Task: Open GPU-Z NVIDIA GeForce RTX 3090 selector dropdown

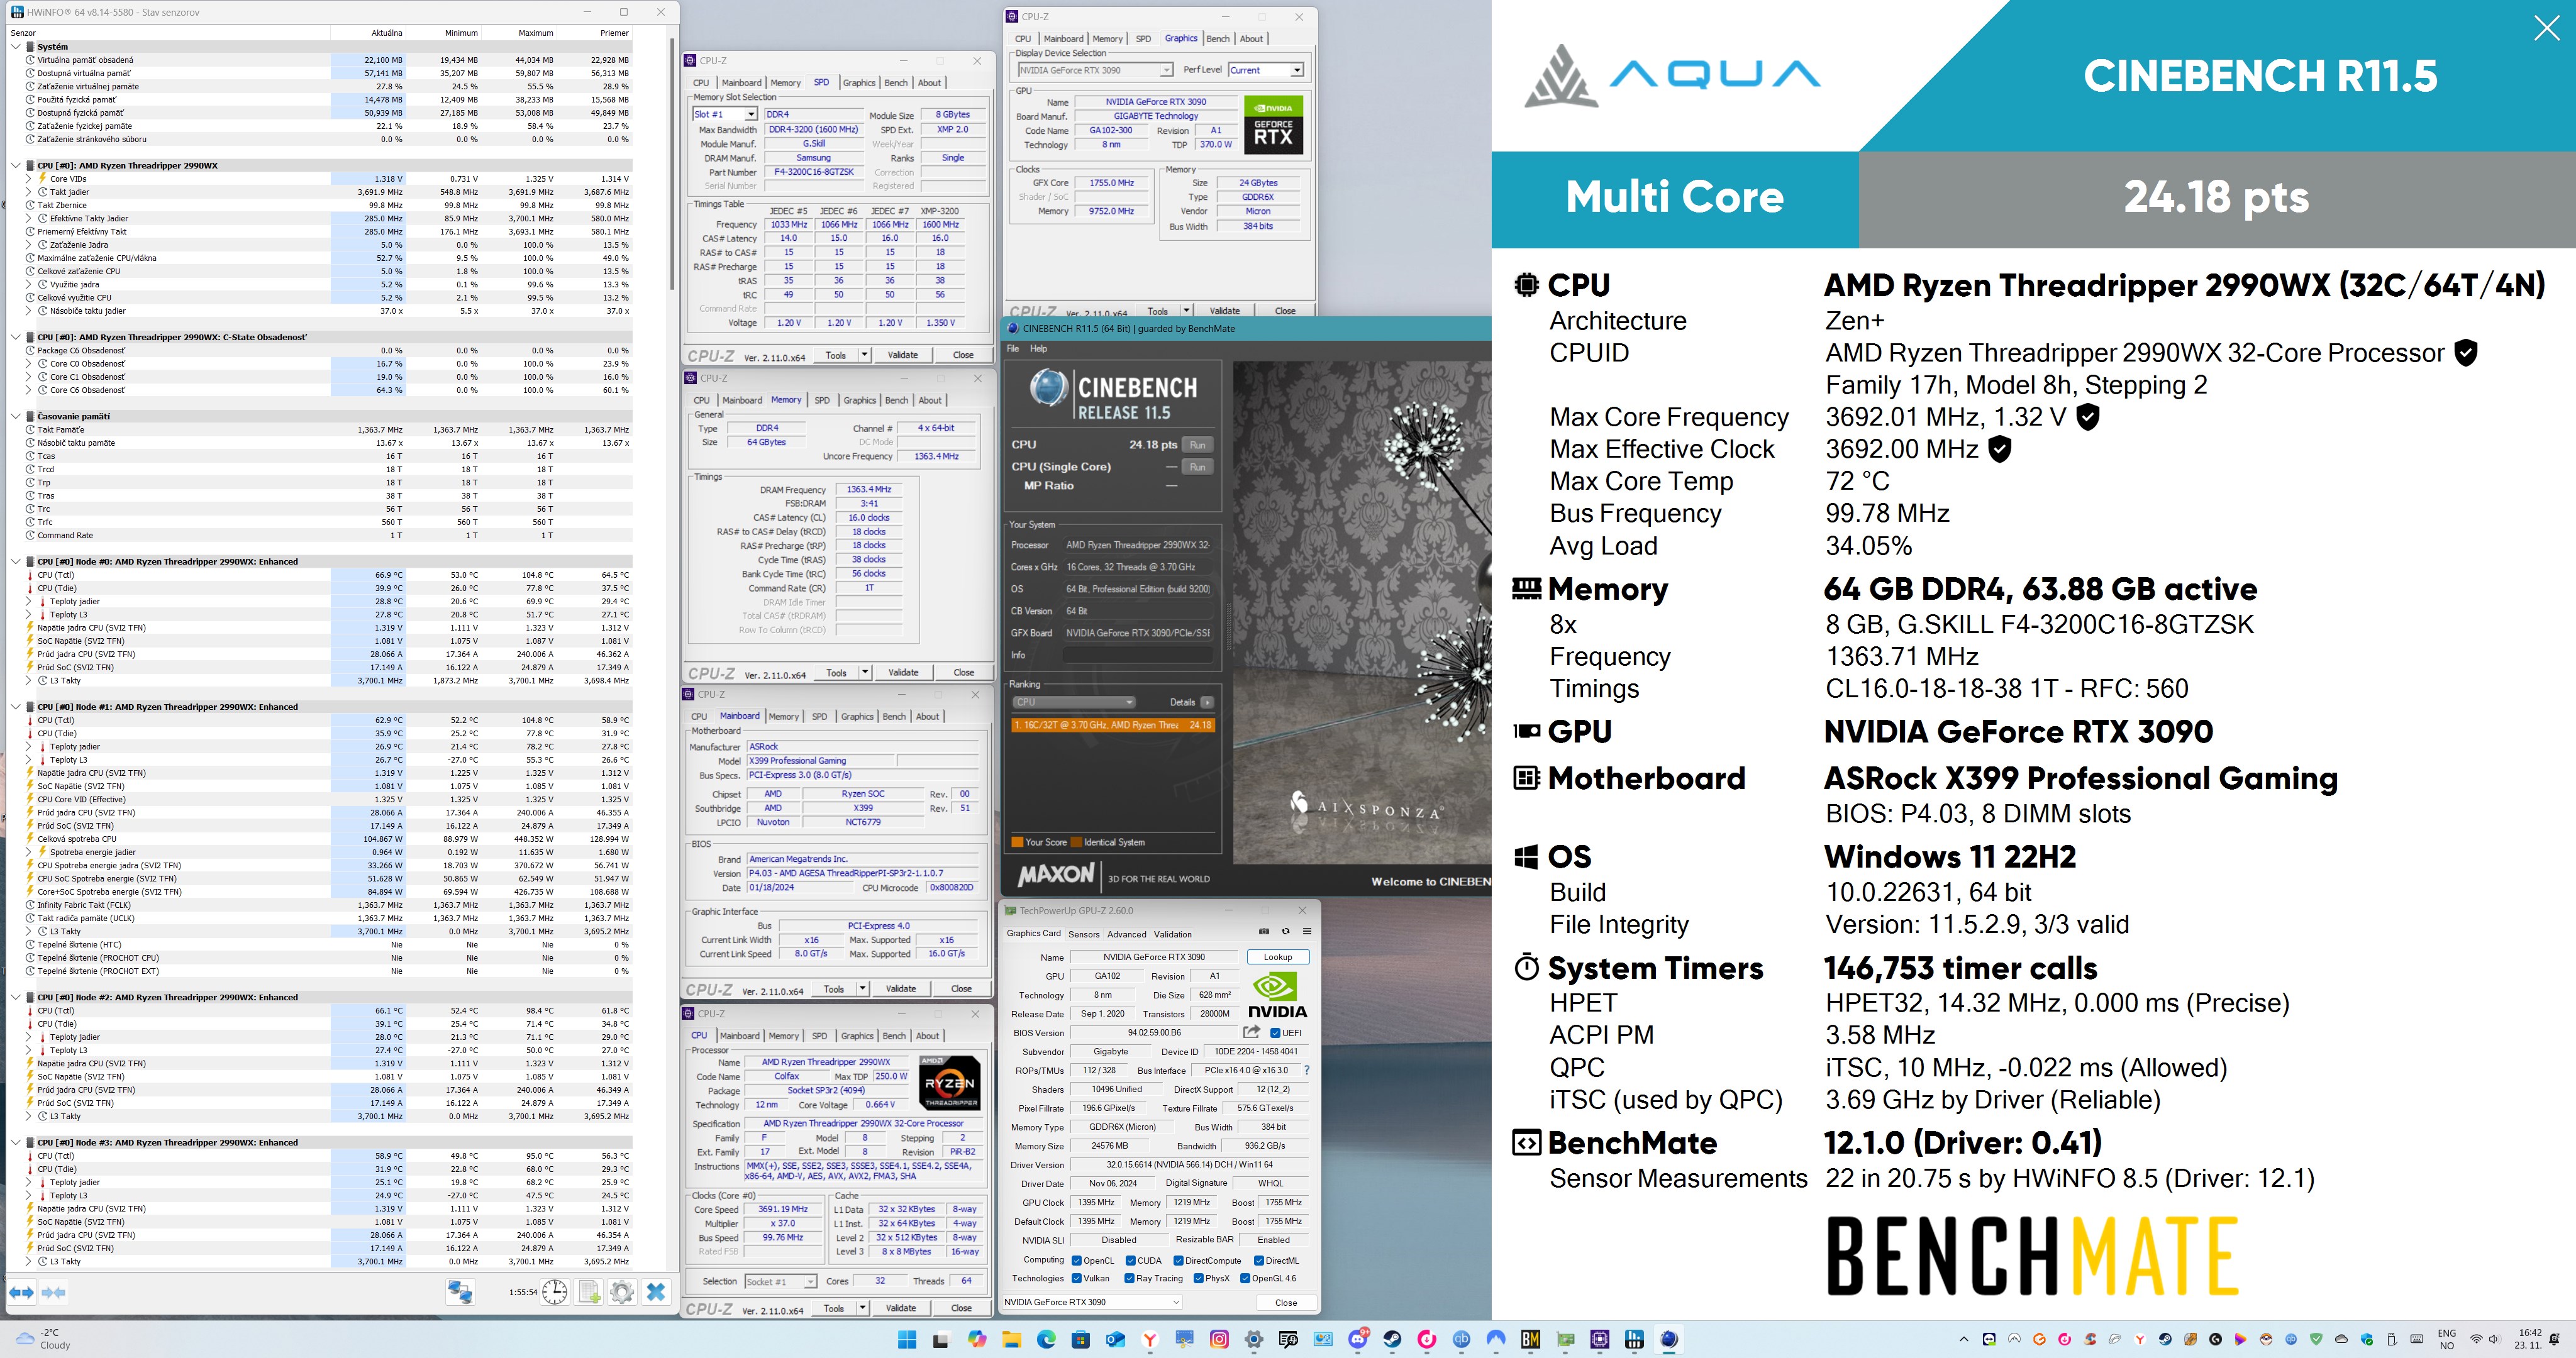Action: (x=1092, y=1302)
